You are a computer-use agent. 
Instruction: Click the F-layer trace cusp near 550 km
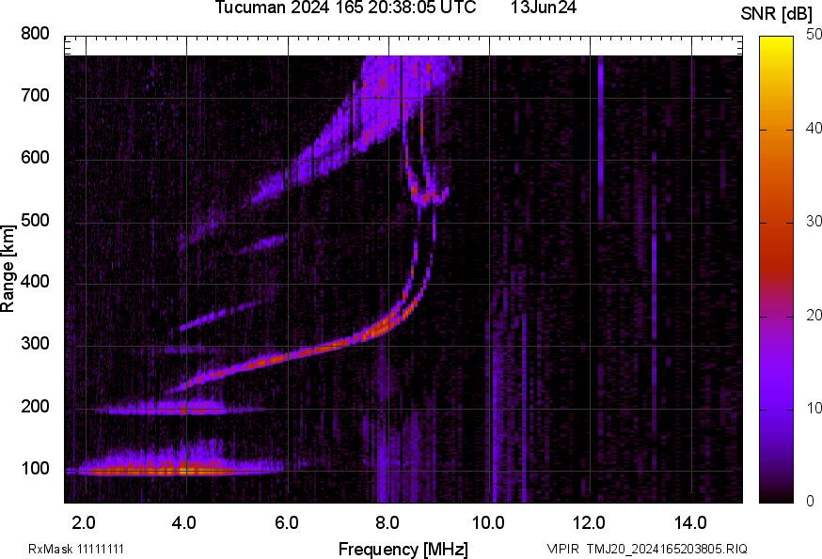tap(427, 196)
